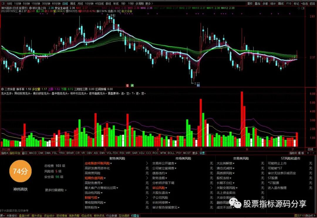The width and height of the screenshot is (317, 218).
Task: Click the 财 marker below the candlesticks
Action: pyautogui.click(x=198, y=85)
